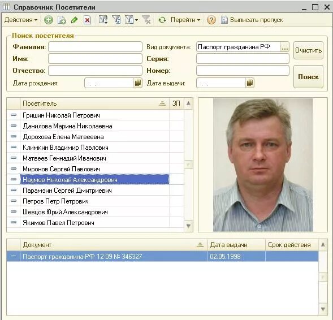This screenshot has height=320, width=333.
Task: Click row icon next to Петров Петр Петрович
Action: 14,201
